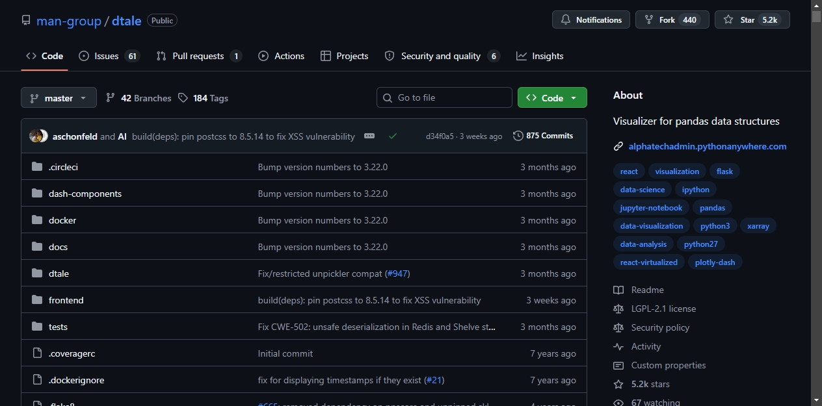Open the aschonfeld author link
The height and width of the screenshot is (406, 822).
[75, 136]
